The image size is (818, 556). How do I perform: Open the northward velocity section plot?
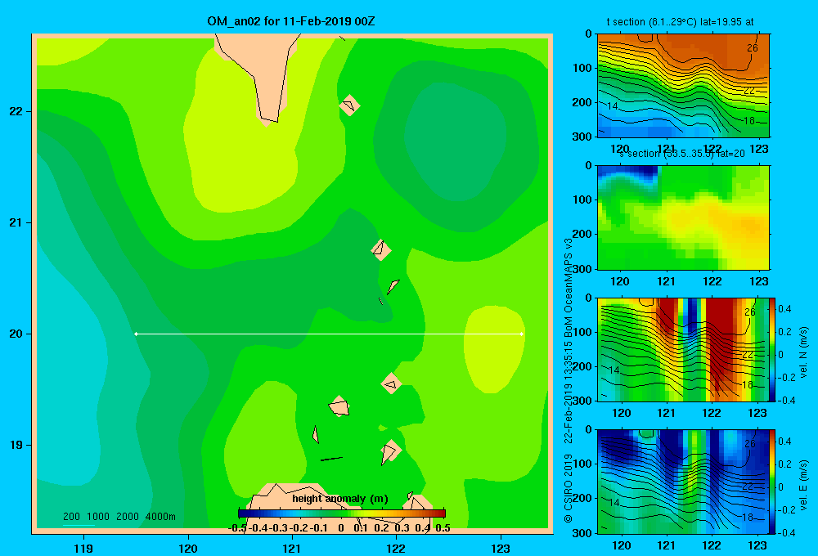click(683, 349)
